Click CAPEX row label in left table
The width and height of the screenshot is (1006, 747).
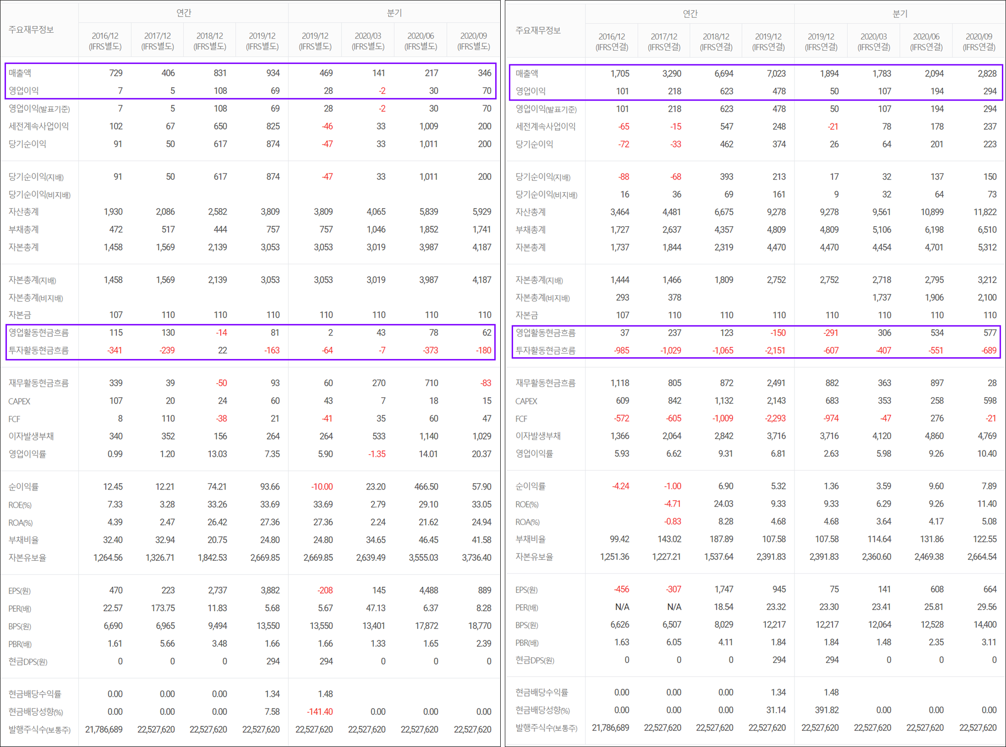coord(19,401)
